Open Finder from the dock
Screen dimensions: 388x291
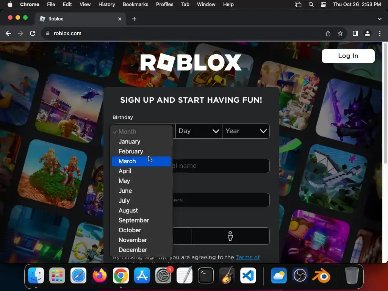(x=36, y=275)
